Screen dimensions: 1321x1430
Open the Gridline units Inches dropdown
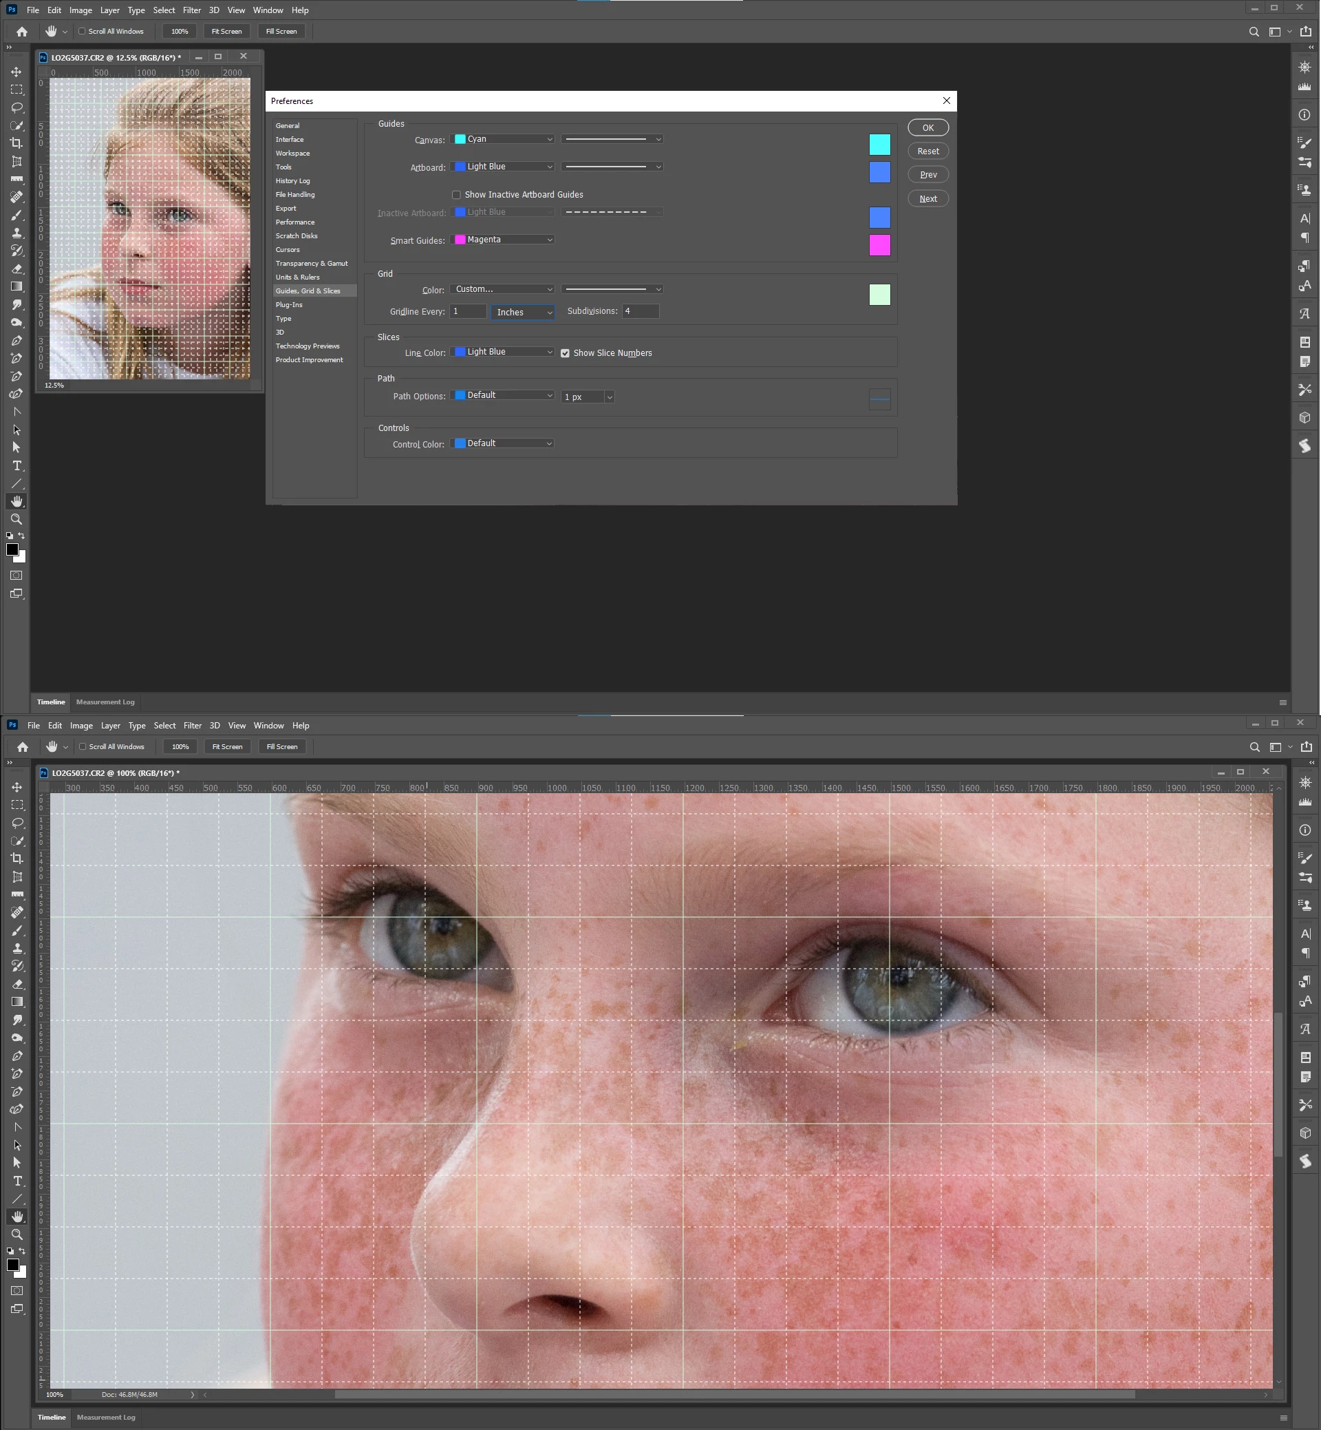(x=524, y=313)
